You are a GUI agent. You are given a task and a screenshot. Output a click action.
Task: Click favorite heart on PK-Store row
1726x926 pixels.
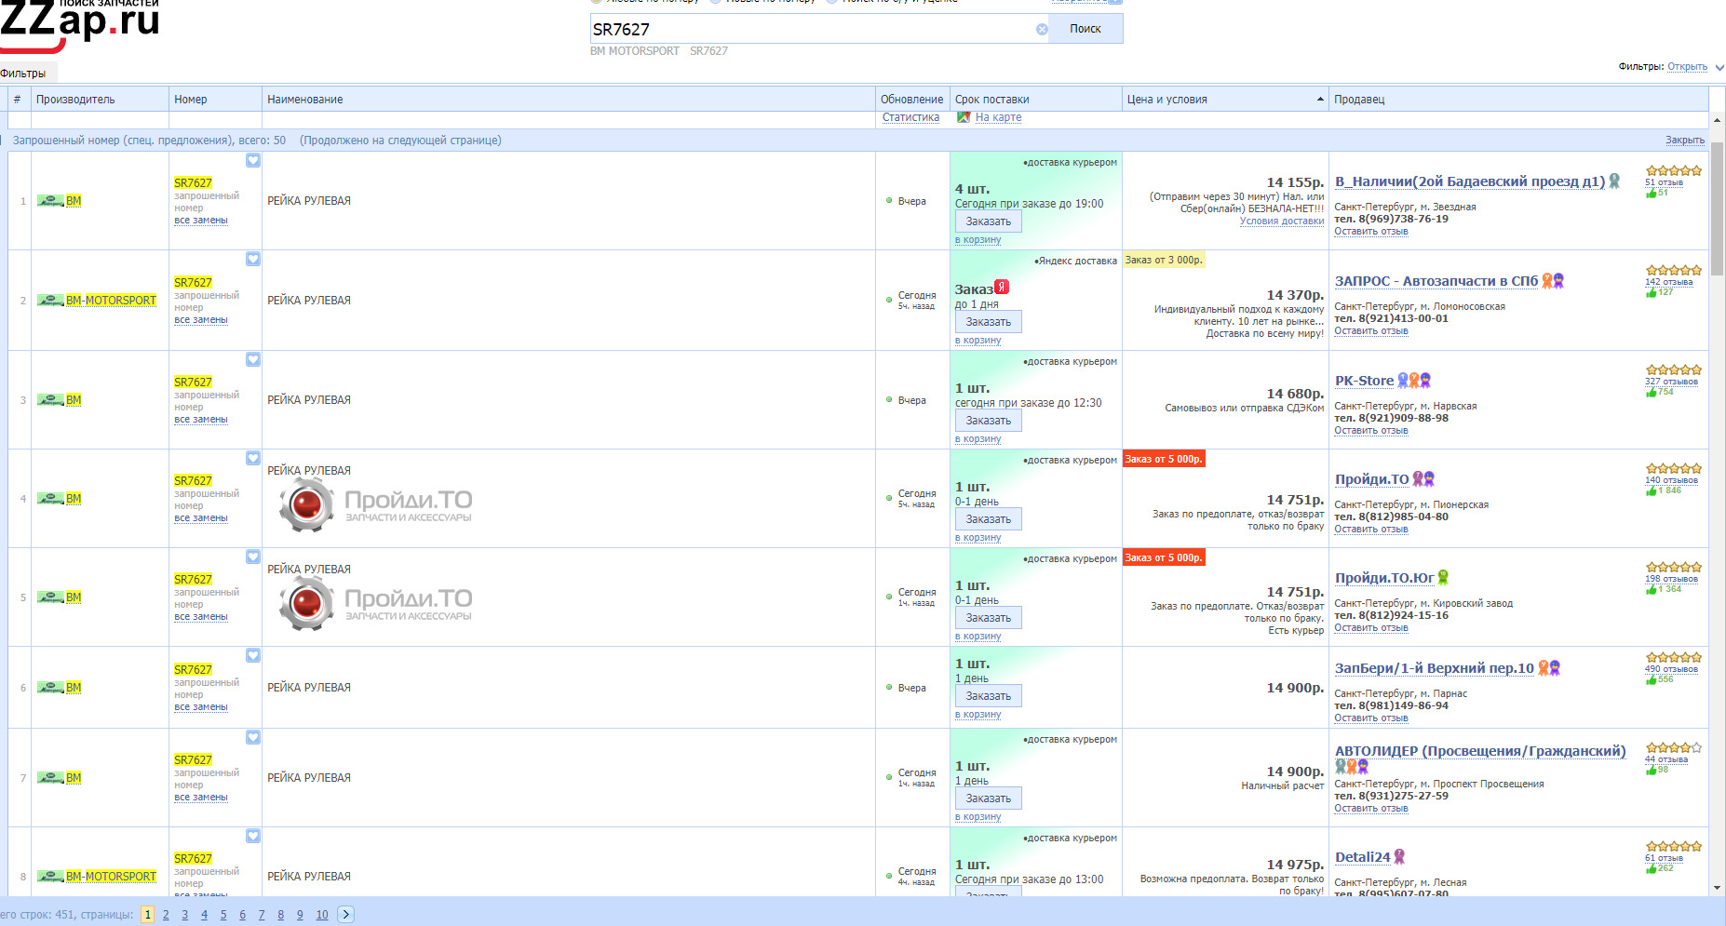click(x=253, y=360)
